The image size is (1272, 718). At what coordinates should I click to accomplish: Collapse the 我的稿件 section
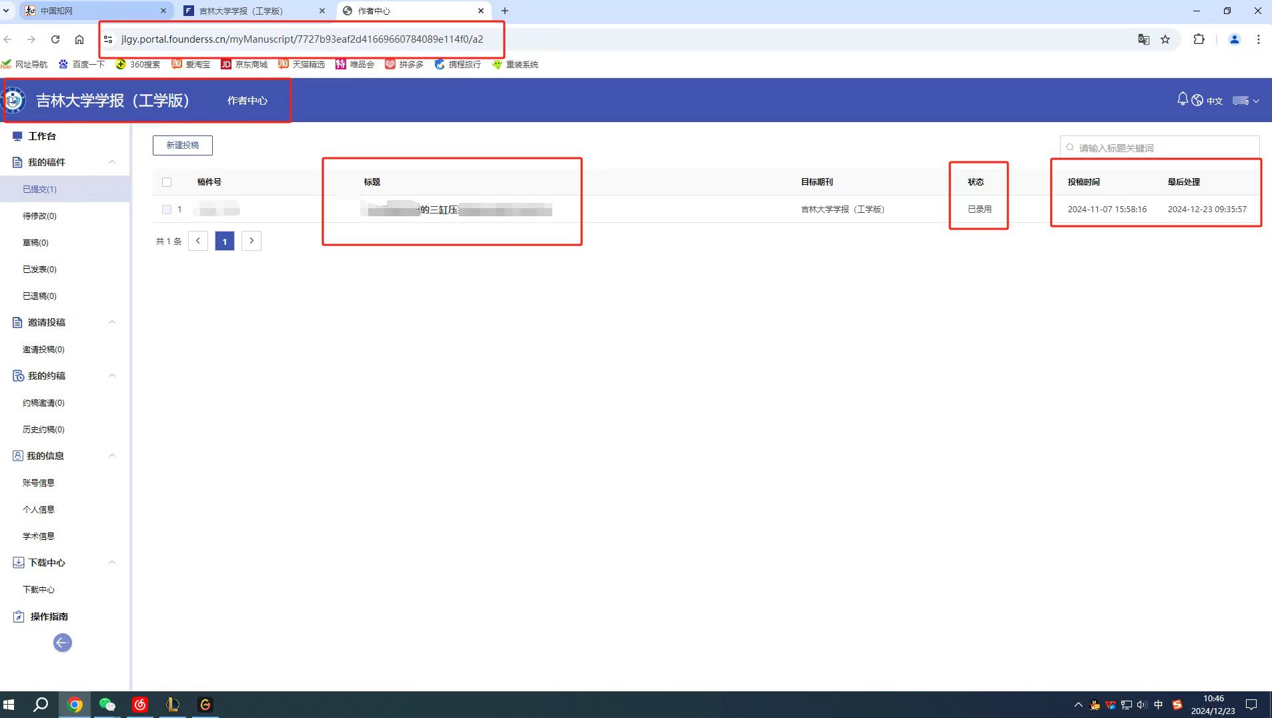pos(112,162)
